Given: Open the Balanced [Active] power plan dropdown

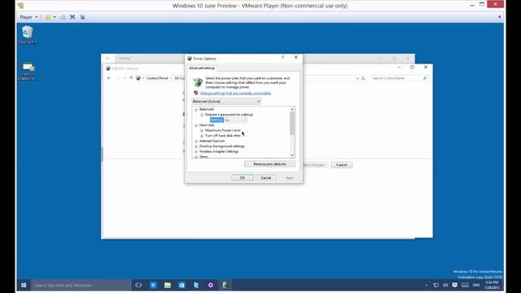Looking at the screenshot, I should 226,101.
